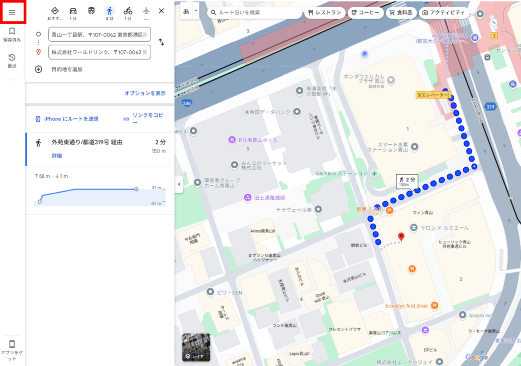
Task: Edit origin field 青山一丁目駅
Action: tap(100, 34)
